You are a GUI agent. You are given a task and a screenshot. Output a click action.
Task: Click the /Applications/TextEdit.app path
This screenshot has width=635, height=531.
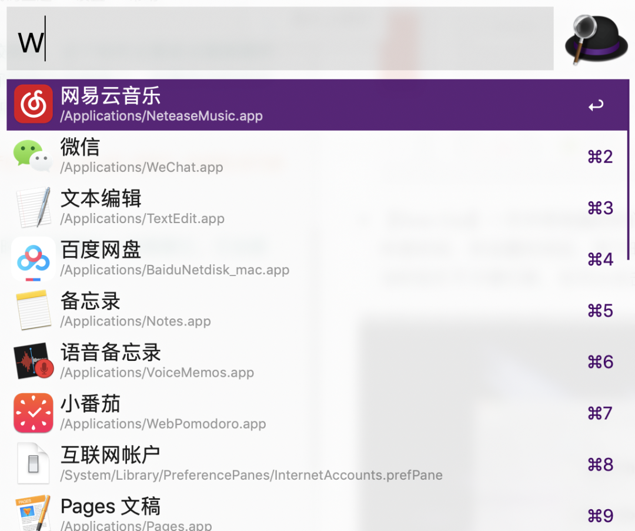tap(142, 219)
